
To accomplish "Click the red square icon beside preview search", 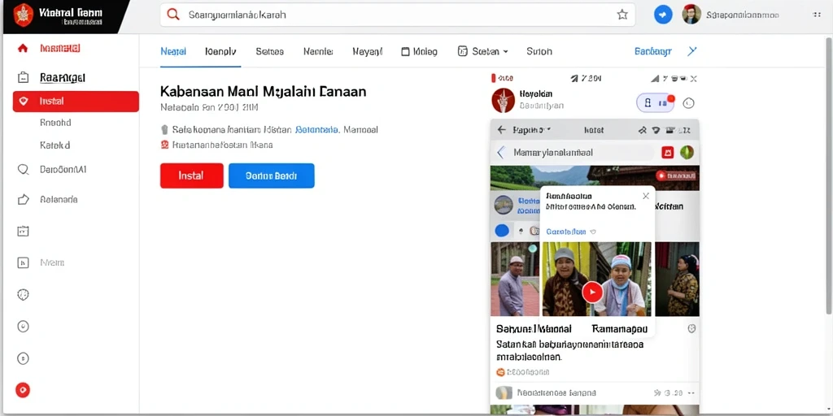I will click(668, 153).
